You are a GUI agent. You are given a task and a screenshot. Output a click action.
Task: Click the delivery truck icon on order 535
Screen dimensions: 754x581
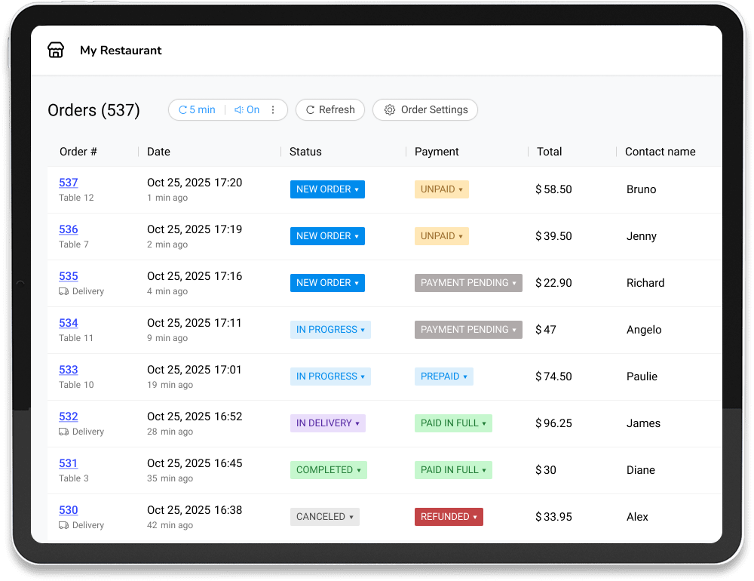point(64,291)
